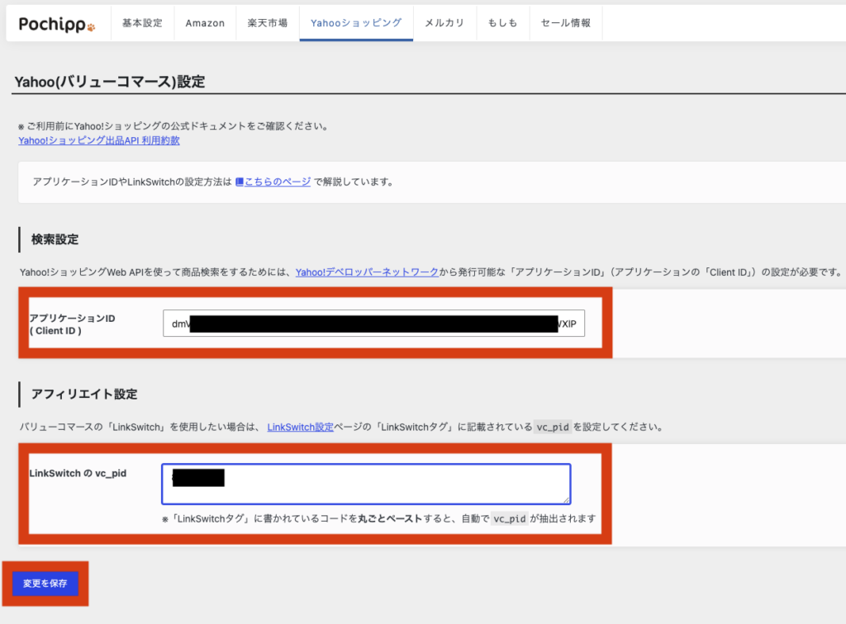Click the 変更を保存 button
The width and height of the screenshot is (846, 624).
tap(45, 584)
